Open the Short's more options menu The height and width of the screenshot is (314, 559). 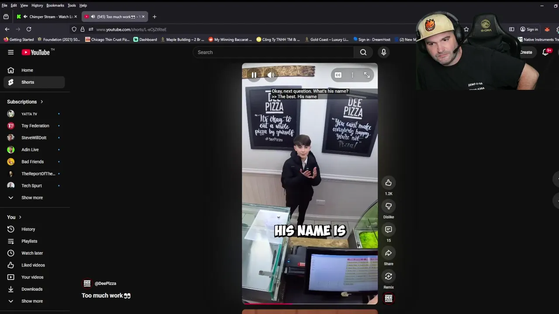352,75
